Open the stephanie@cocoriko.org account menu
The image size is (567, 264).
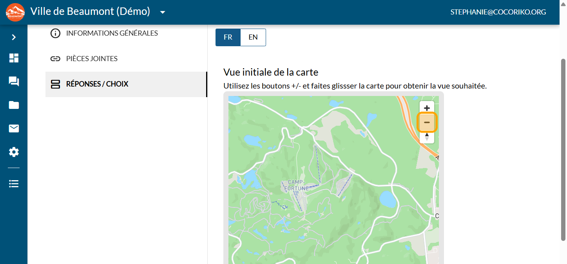point(498,12)
